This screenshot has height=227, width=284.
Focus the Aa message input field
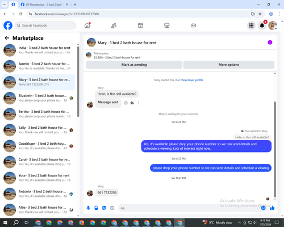(189, 208)
